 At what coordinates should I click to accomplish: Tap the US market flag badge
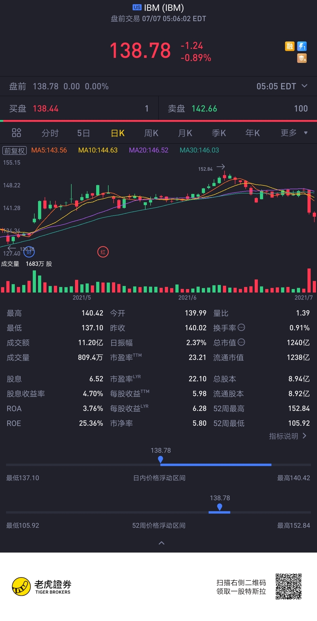pyautogui.click(x=137, y=7)
